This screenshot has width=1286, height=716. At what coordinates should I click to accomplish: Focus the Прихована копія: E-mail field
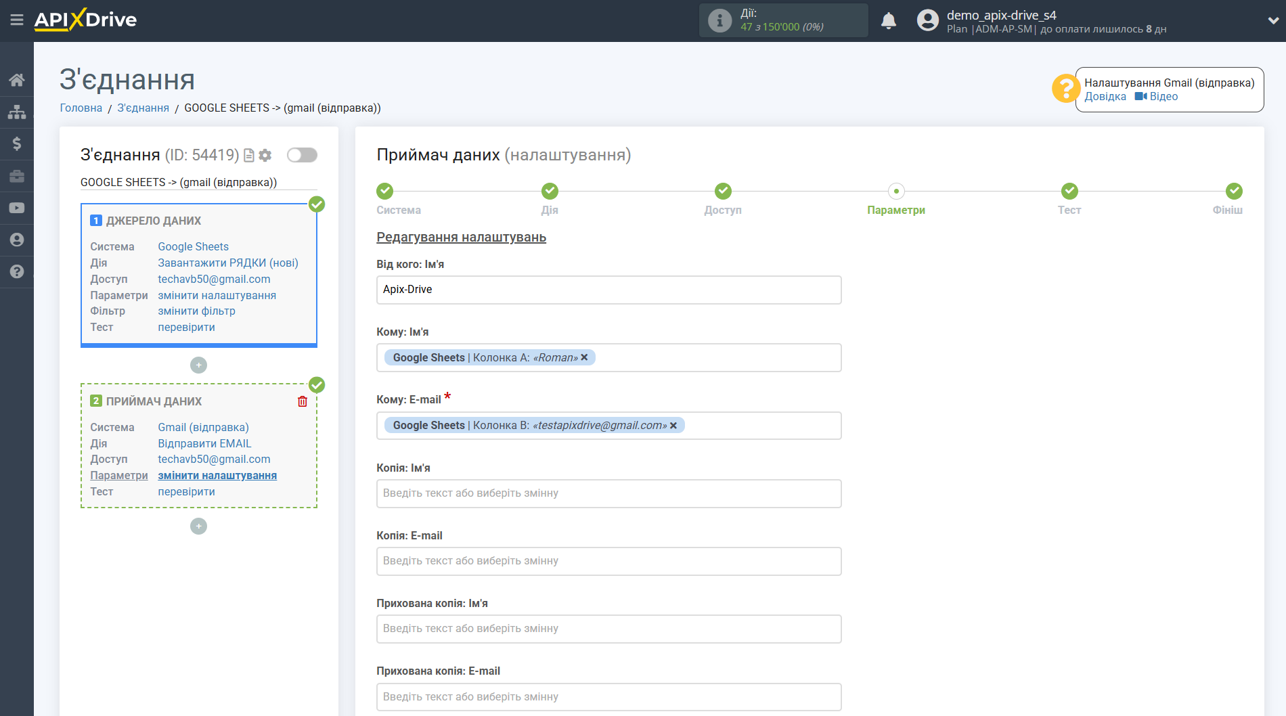pos(608,696)
